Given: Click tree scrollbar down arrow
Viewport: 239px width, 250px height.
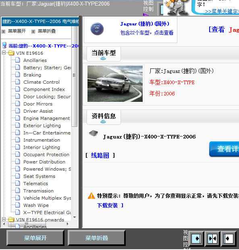Looking at the screenshot, I should point(75,217).
